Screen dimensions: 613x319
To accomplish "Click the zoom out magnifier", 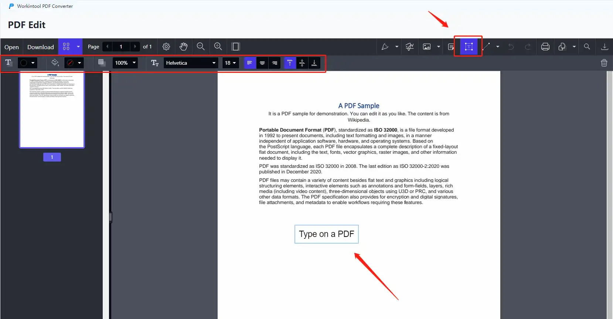I will (x=201, y=47).
